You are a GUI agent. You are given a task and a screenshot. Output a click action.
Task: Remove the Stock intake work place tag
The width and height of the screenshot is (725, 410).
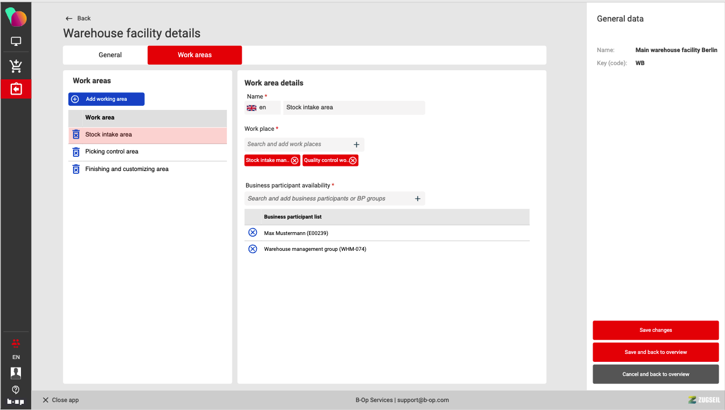pos(294,160)
